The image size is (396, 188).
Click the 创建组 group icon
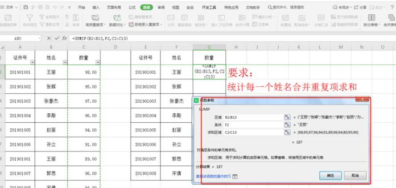click(285, 18)
